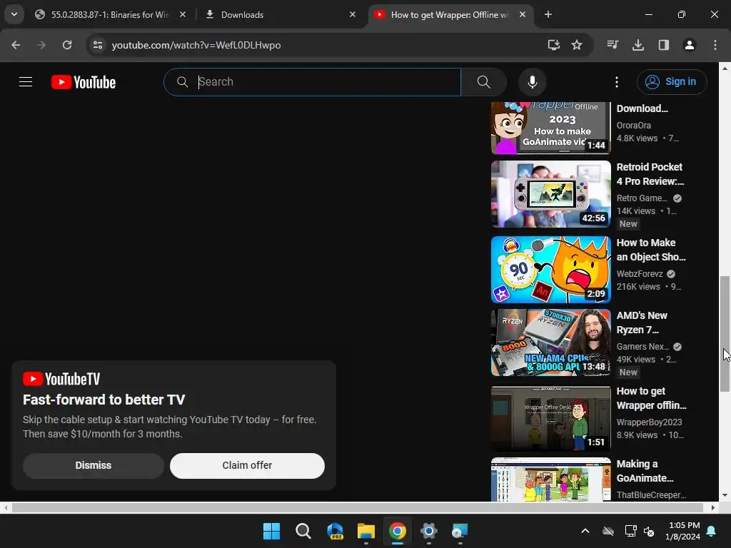Toggle Chrome side panel
This screenshot has height=548, width=731.
tap(664, 45)
